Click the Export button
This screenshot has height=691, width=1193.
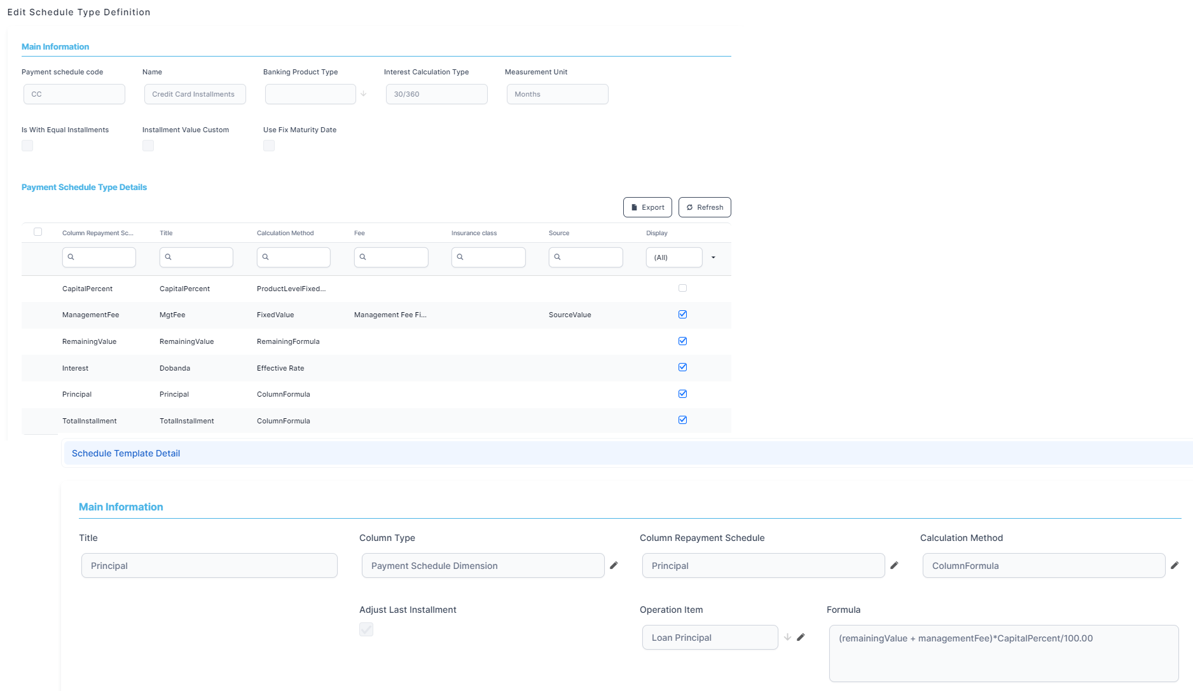[647, 207]
